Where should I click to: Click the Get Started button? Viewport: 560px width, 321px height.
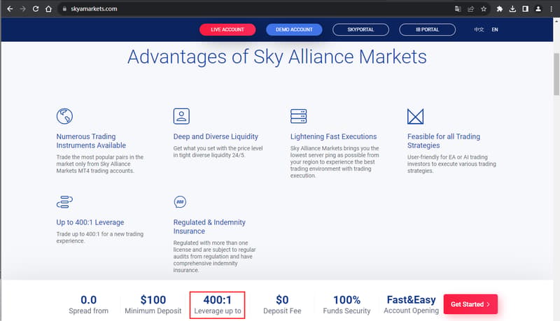(x=470, y=304)
